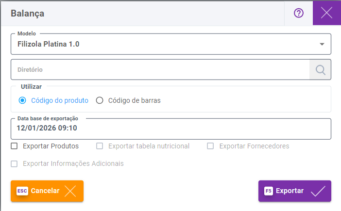
Task: Click the Balança dialog title
Action: [28, 13]
